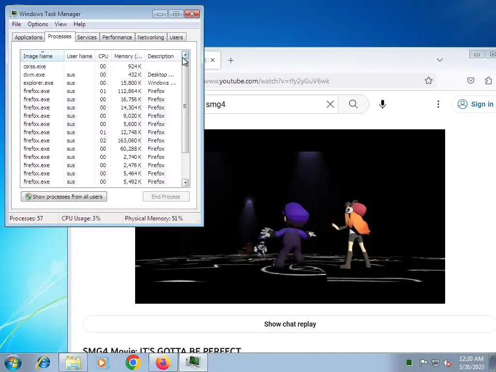496x372 pixels.
Task: Open Task Manager View menu
Action: [x=61, y=24]
